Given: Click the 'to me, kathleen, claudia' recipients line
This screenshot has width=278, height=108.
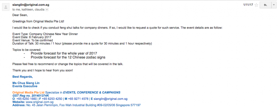Looking at the screenshot, I should coord(28,10).
